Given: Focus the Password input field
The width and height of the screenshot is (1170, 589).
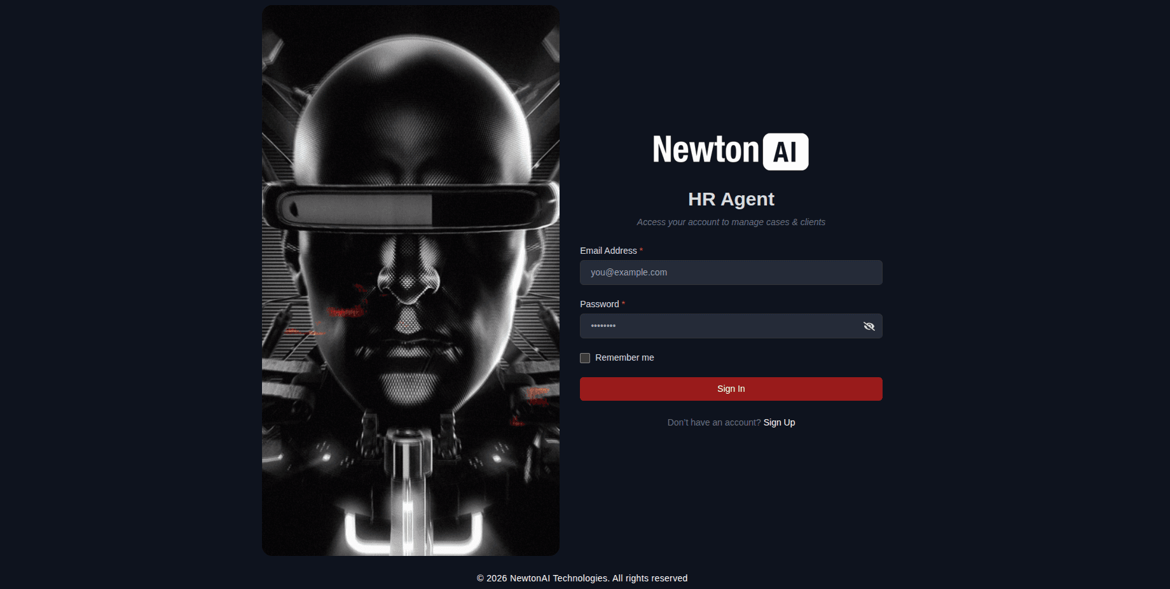Looking at the screenshot, I should [731, 326].
